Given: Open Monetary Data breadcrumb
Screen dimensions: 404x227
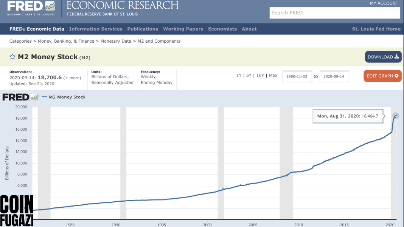Looking at the screenshot, I should click(116, 41).
